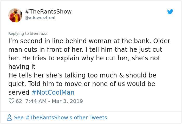Click the line starting "her. He tries to explain"
Viewport: 182px width, 124px height.
coord(84,58)
